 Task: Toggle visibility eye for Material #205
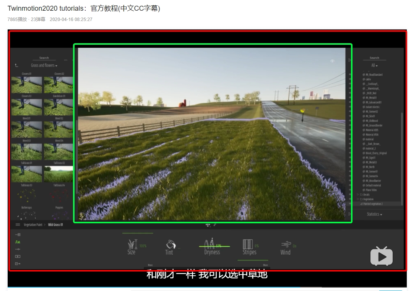click(350, 130)
